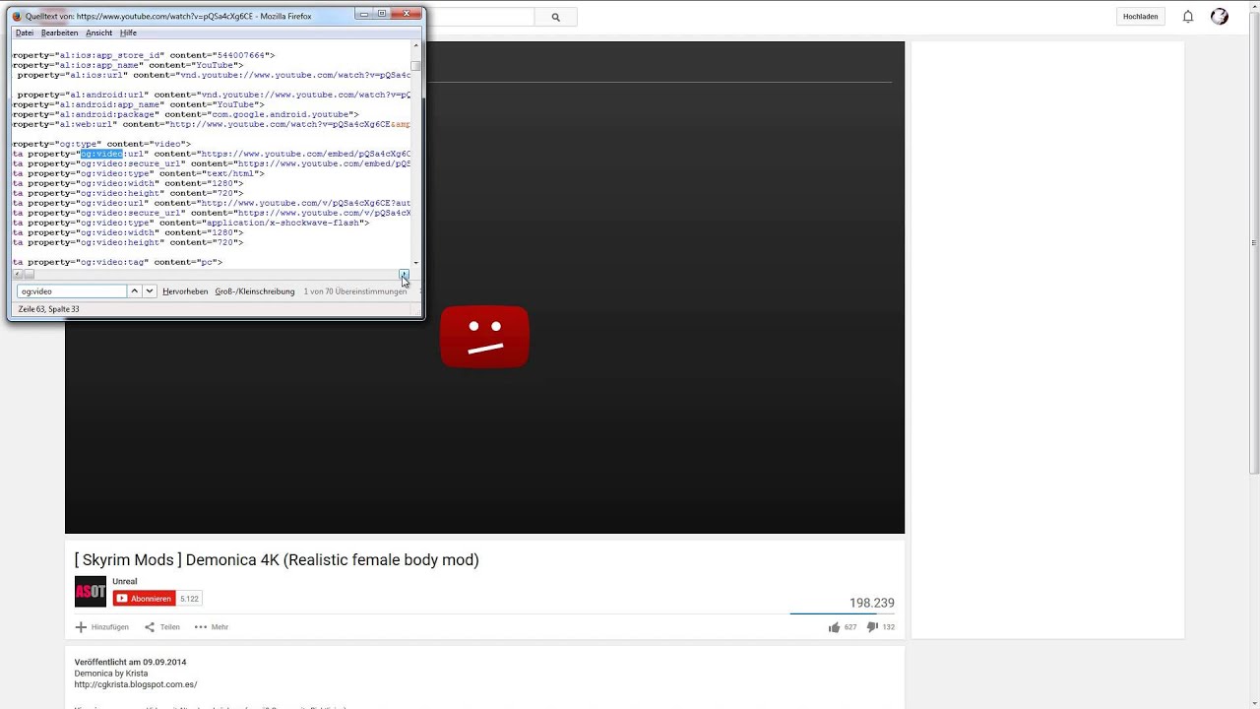The image size is (1260, 709).
Task: Click the og:video find input field
Action: pyautogui.click(x=72, y=291)
